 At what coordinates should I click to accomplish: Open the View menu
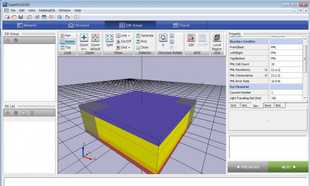(32, 10)
